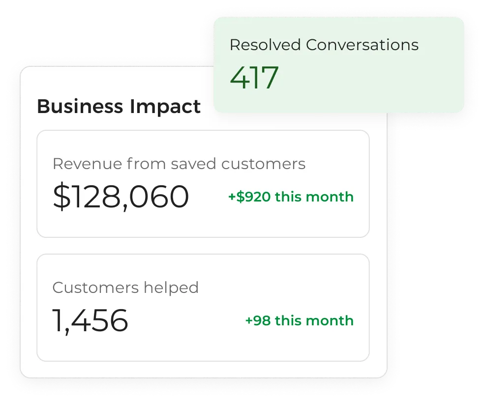Screen dimensions: 485x402
Task: Select the $128,060 revenue figure
Action: [121, 197]
